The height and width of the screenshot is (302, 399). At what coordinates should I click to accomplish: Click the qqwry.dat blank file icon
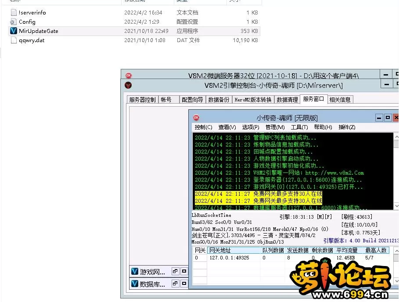[14, 40]
